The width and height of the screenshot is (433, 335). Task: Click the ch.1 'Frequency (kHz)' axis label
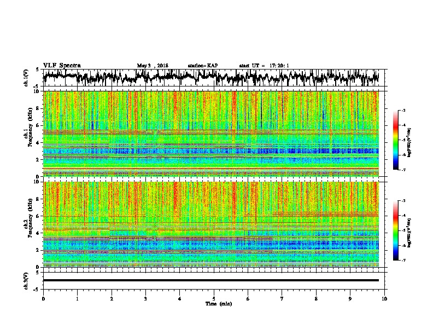coord(30,128)
